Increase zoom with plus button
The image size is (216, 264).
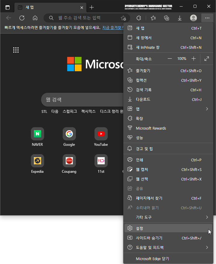[x=193, y=59]
